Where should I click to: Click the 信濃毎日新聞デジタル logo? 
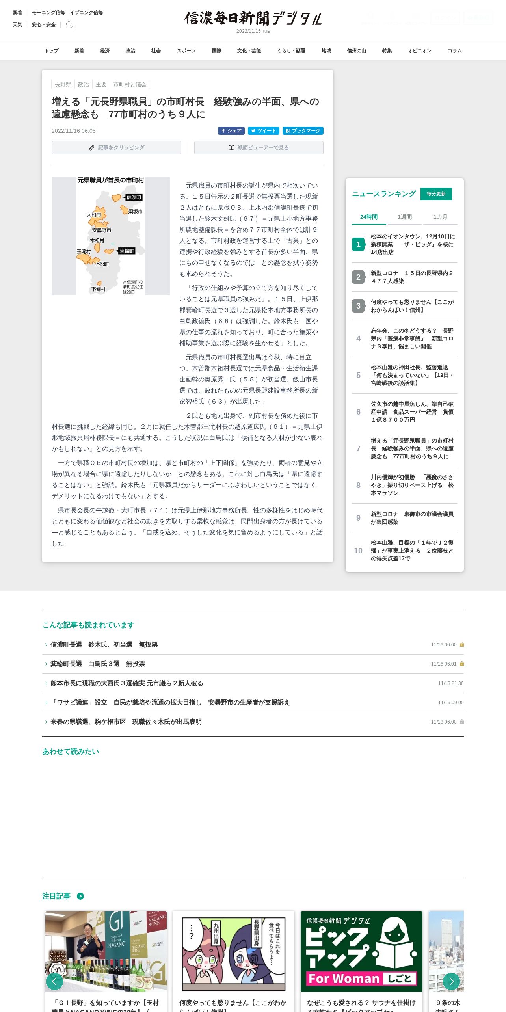(x=253, y=19)
